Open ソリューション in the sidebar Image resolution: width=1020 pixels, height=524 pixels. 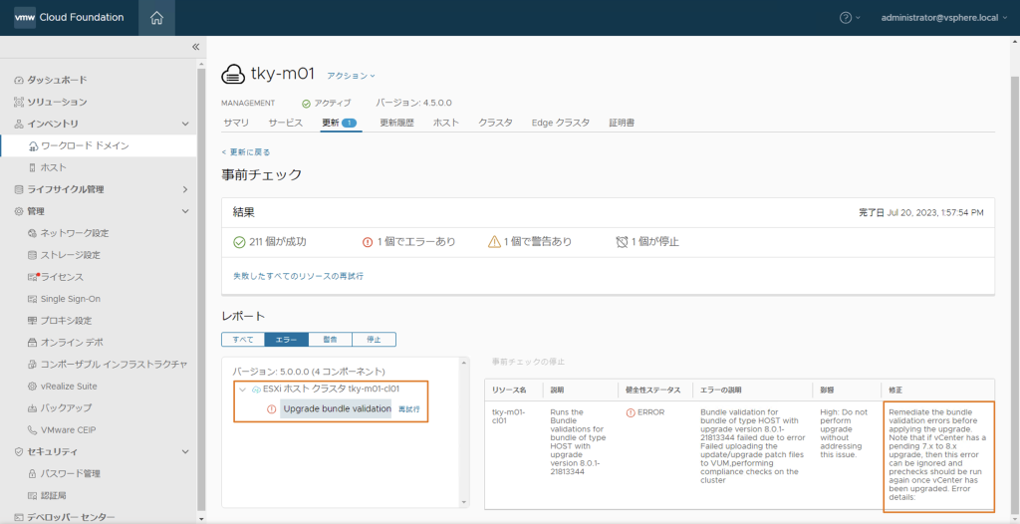point(57,102)
